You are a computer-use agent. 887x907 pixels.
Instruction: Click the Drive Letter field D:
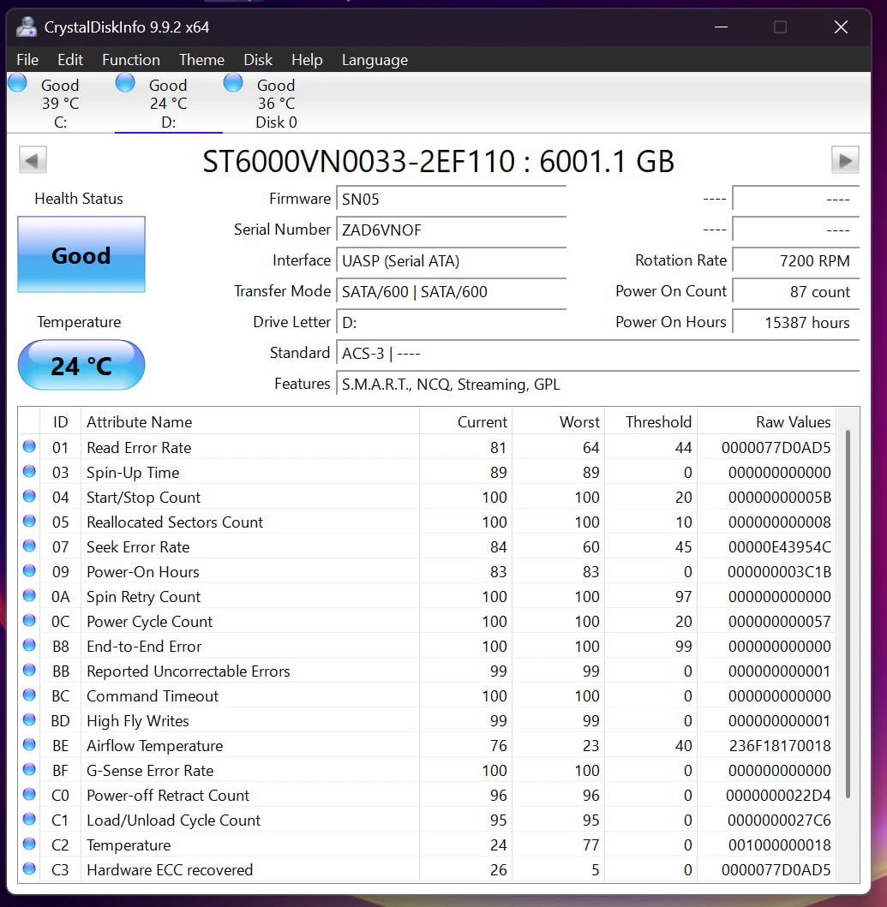[x=451, y=322]
